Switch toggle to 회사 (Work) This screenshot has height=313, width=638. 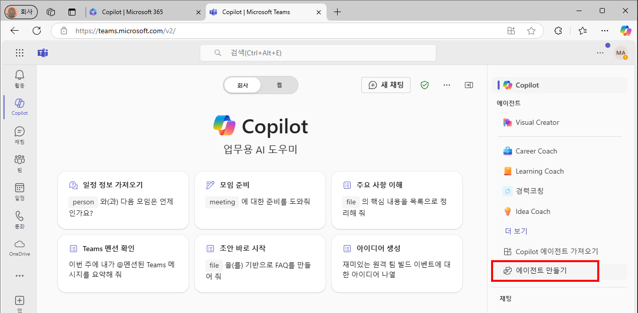coord(243,85)
